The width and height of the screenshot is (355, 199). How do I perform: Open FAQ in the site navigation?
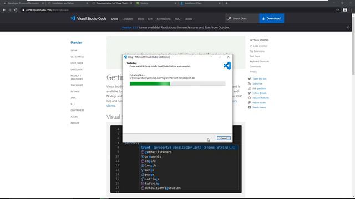[177, 19]
